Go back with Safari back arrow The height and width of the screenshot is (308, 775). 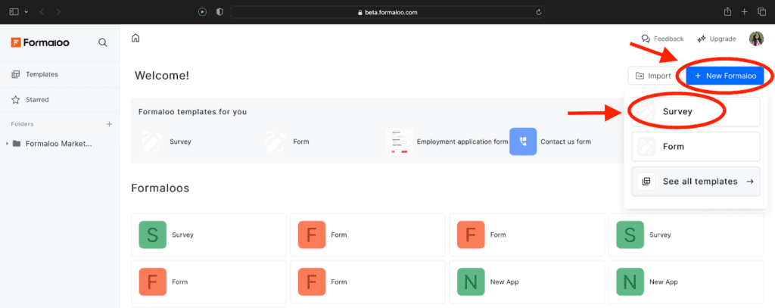[x=42, y=11]
